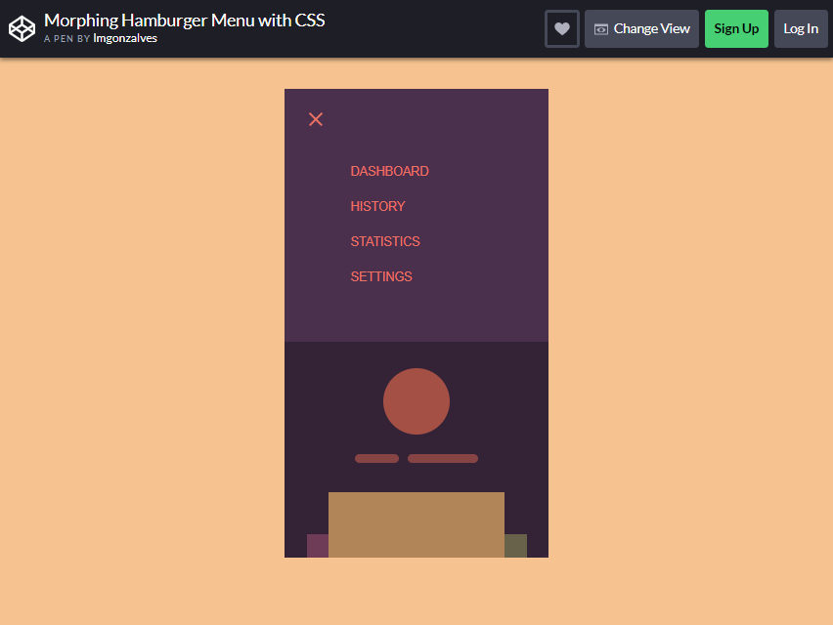Click the Log In button
Viewport: 833px width, 625px height.
tap(801, 28)
